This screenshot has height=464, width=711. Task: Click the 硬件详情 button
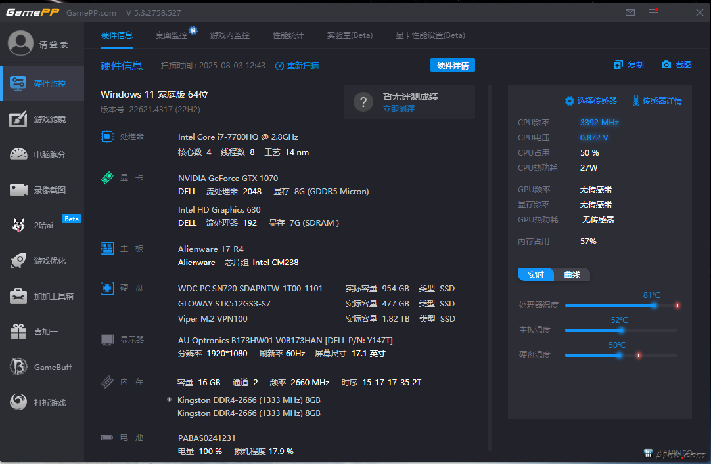[x=453, y=66]
